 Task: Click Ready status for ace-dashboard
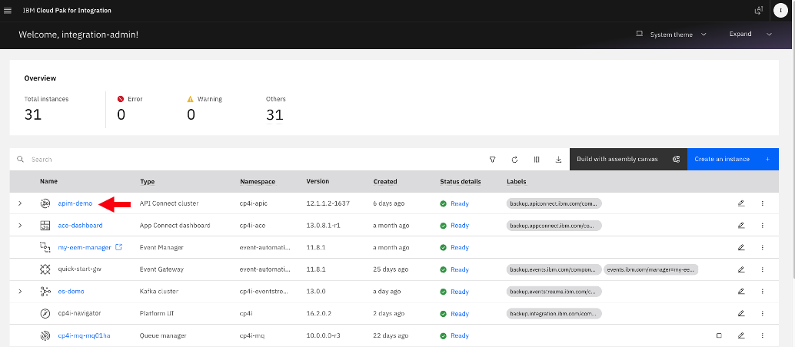point(459,226)
